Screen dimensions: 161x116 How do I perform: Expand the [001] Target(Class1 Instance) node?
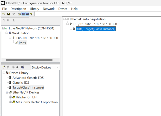click(71, 29)
